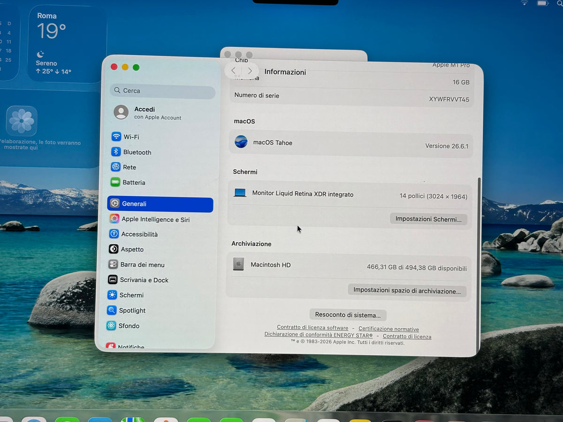Select the Schermi sidebar icon

point(112,295)
